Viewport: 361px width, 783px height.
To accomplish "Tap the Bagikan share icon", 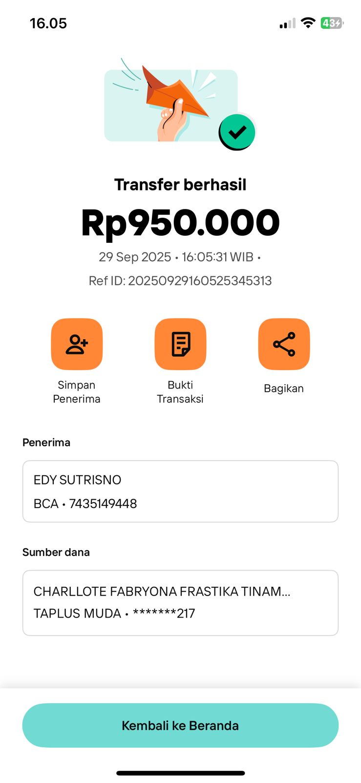I will [284, 344].
